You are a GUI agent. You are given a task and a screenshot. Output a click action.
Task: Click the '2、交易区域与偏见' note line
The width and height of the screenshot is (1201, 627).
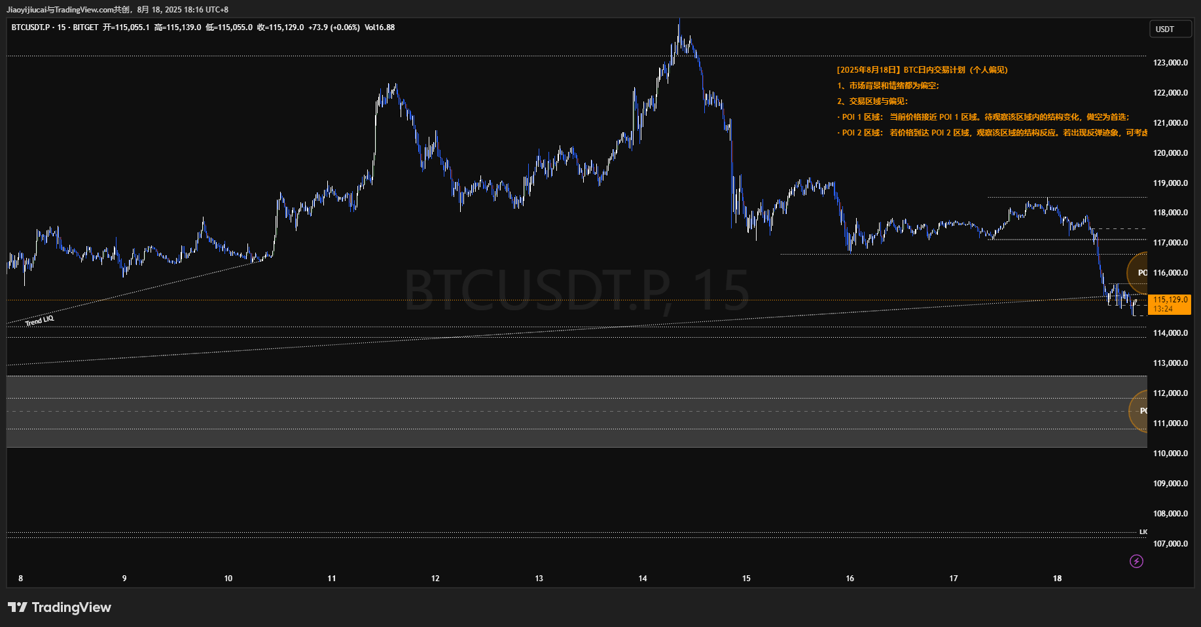(x=872, y=101)
